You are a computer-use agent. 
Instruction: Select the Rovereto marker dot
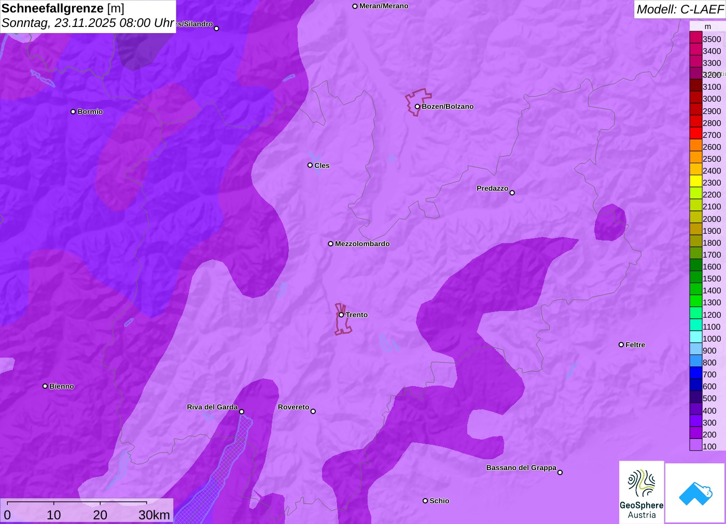[x=313, y=412]
